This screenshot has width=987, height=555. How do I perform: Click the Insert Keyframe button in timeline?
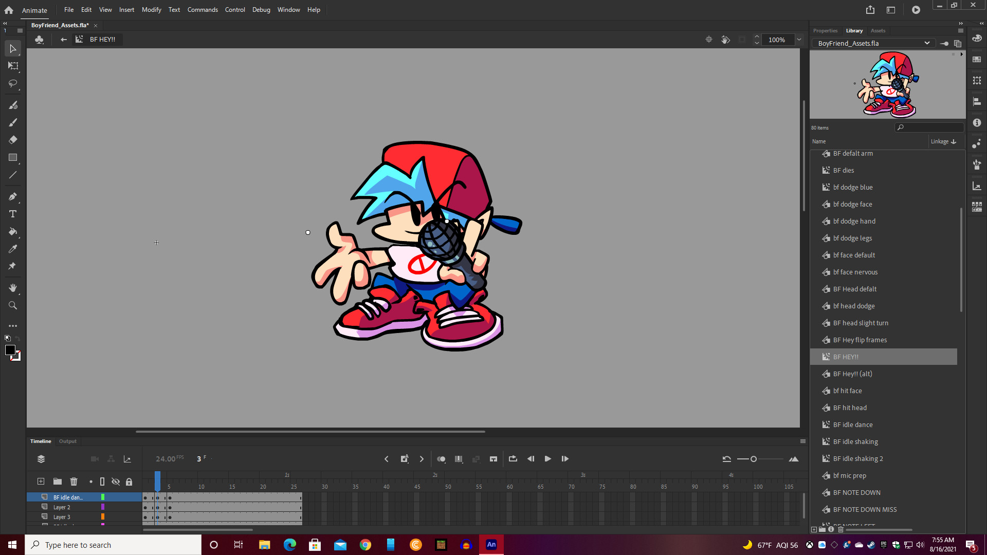click(x=405, y=459)
